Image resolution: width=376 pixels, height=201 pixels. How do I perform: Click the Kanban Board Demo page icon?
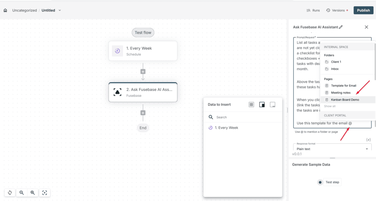326,100
